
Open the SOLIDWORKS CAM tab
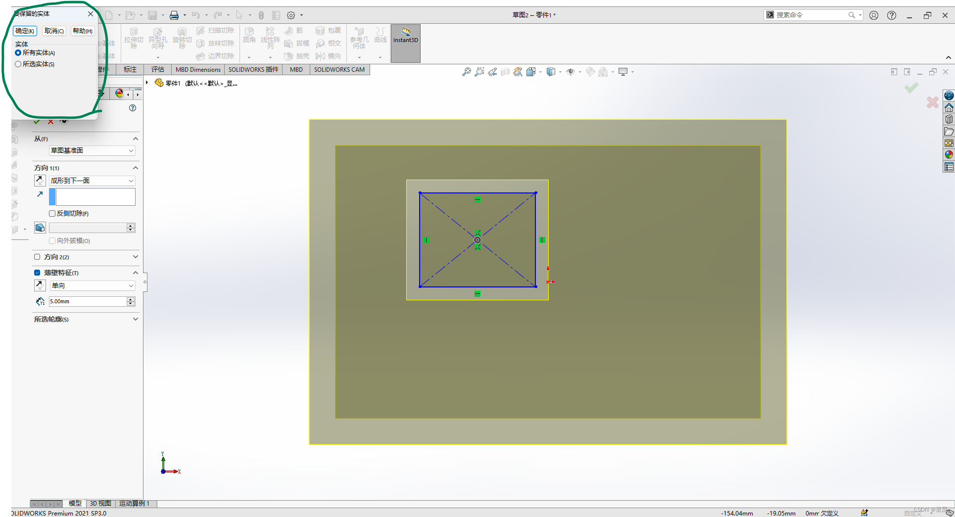[x=339, y=69]
